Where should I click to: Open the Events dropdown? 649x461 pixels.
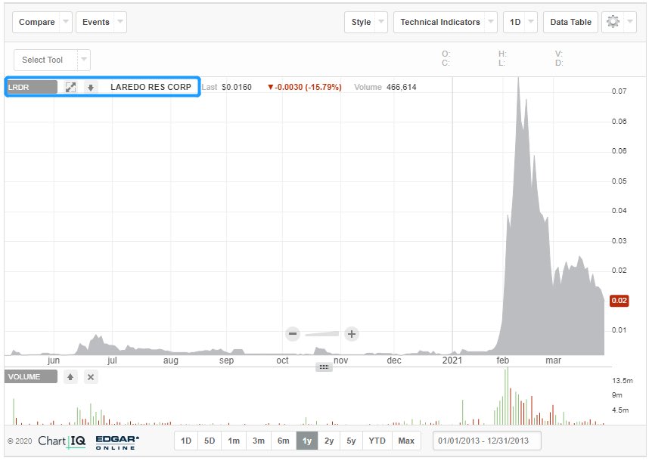101,22
